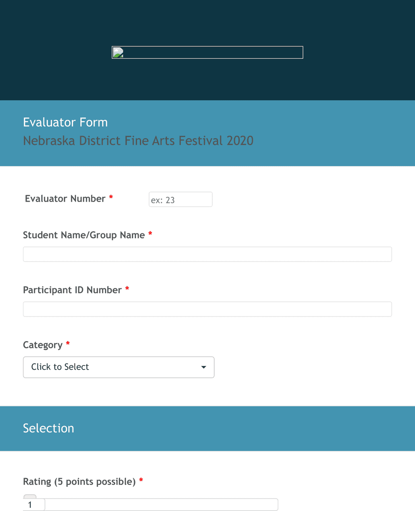The height and width of the screenshot is (511, 415).
Task: Click the Evaluator Form heading
Action: (x=66, y=122)
